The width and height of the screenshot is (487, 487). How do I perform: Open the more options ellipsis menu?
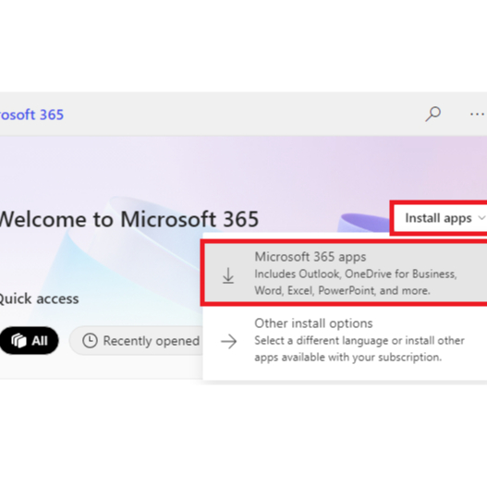(478, 115)
